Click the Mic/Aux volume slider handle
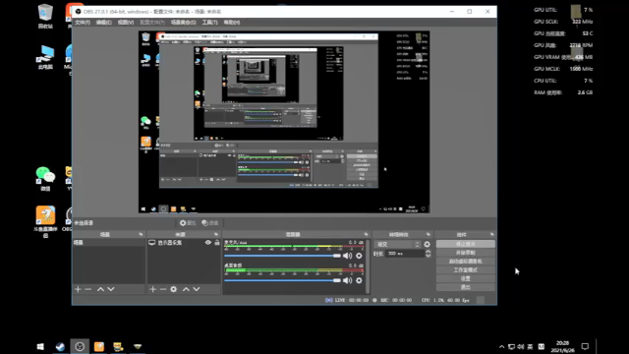The height and width of the screenshot is (354, 629). click(x=337, y=256)
